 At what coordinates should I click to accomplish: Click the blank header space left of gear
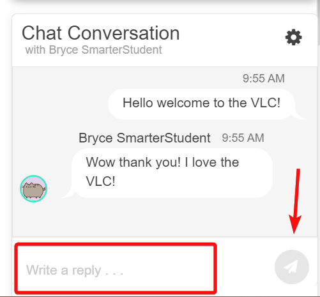click(x=232, y=38)
